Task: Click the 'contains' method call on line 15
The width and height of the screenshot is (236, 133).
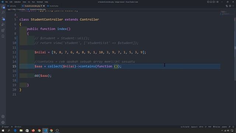Action: pos(88,66)
